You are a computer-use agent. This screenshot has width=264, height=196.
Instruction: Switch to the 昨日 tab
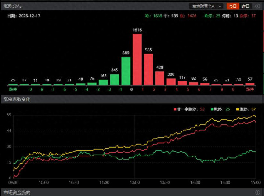point(245,6)
